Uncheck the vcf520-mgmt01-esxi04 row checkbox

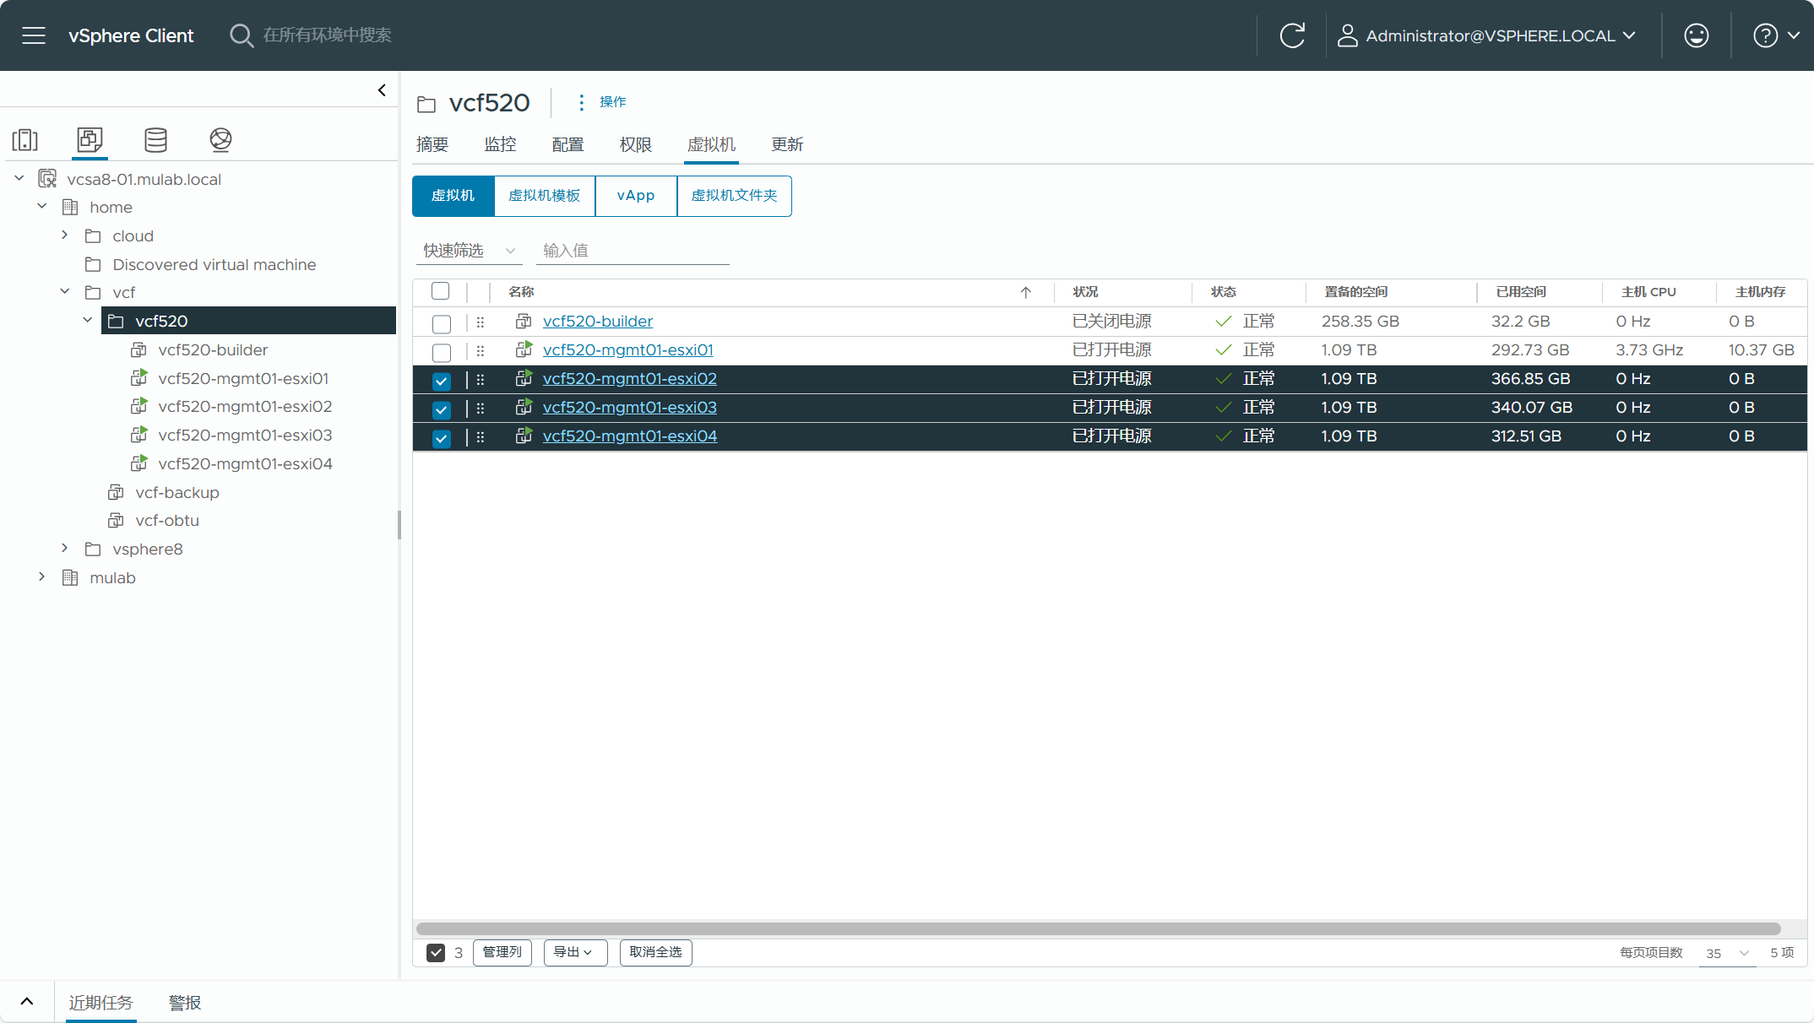(x=441, y=438)
